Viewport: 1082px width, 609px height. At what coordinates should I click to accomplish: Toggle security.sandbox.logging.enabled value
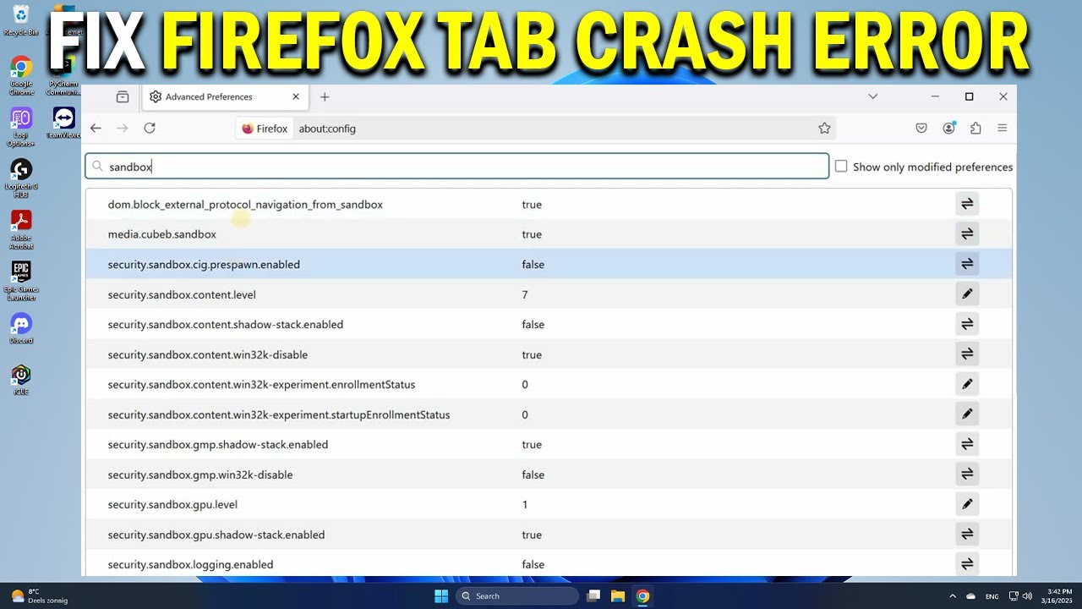point(967,564)
